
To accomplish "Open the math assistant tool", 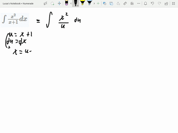I will (x=132, y=3).
